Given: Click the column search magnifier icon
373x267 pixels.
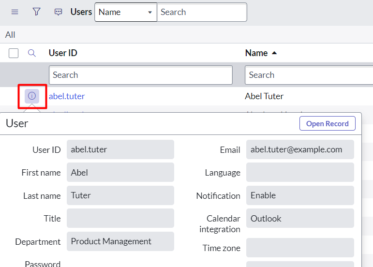Looking at the screenshot, I should click(32, 53).
